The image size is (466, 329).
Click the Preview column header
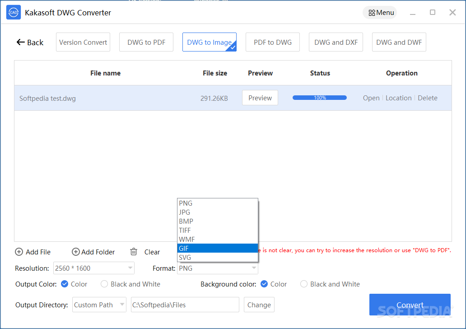(x=260, y=73)
